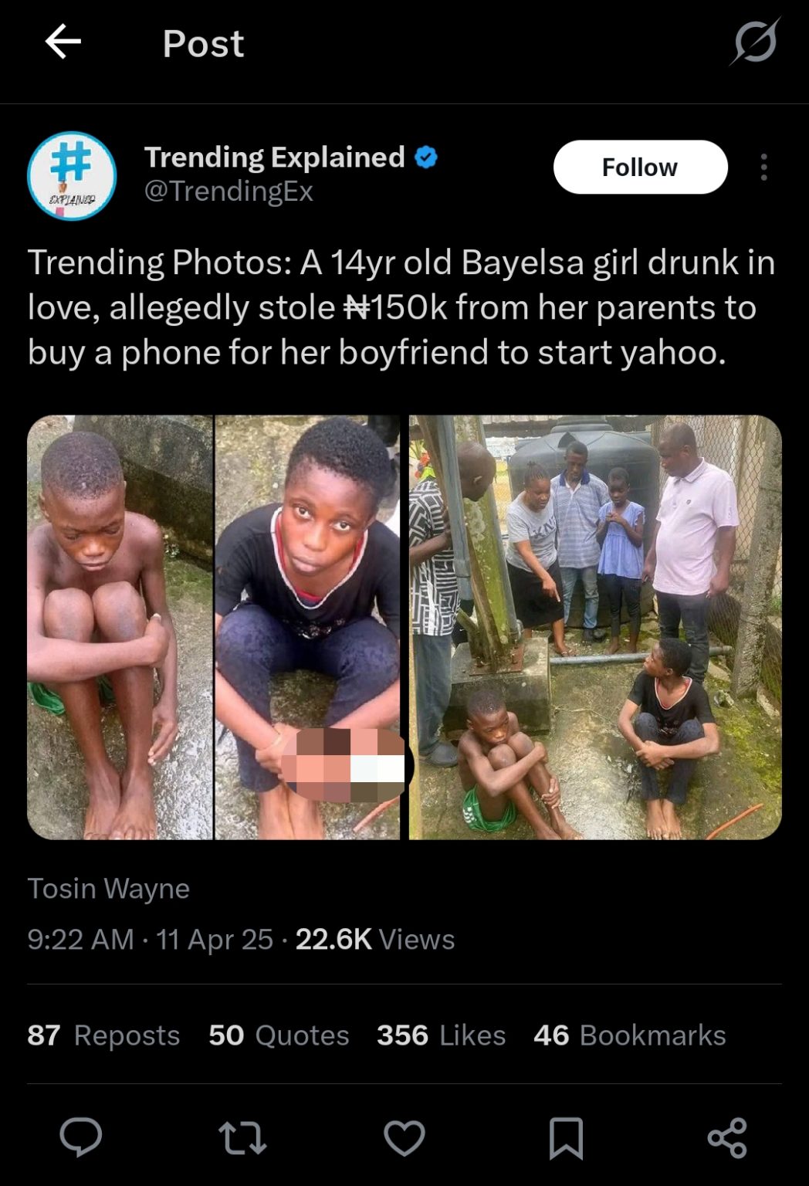809x1186 pixels.
Task: Tap the reply speech bubble icon
Action: click(x=81, y=1137)
